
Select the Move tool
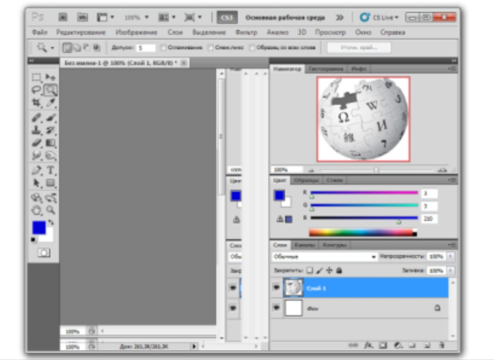click(x=51, y=78)
